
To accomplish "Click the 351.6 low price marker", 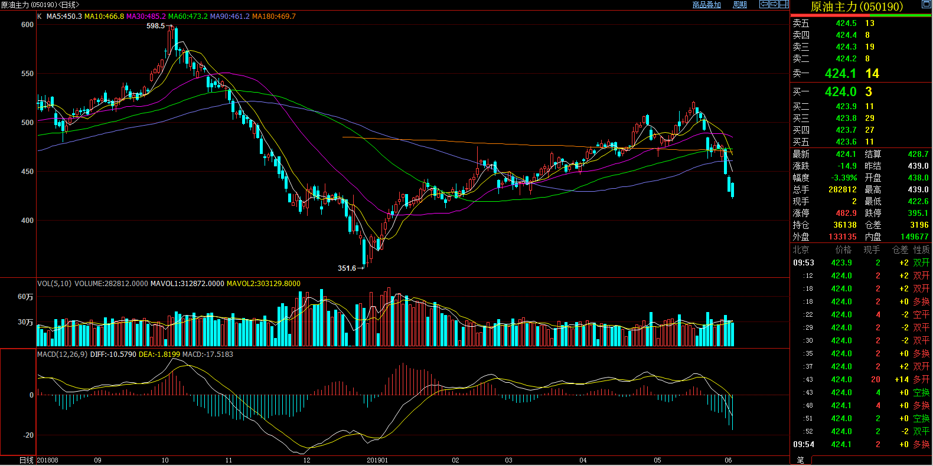I will pyautogui.click(x=347, y=268).
